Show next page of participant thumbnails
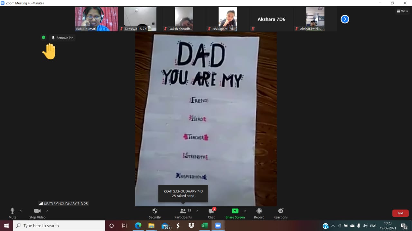Screen dimensions: 412x231 [x=345, y=19]
